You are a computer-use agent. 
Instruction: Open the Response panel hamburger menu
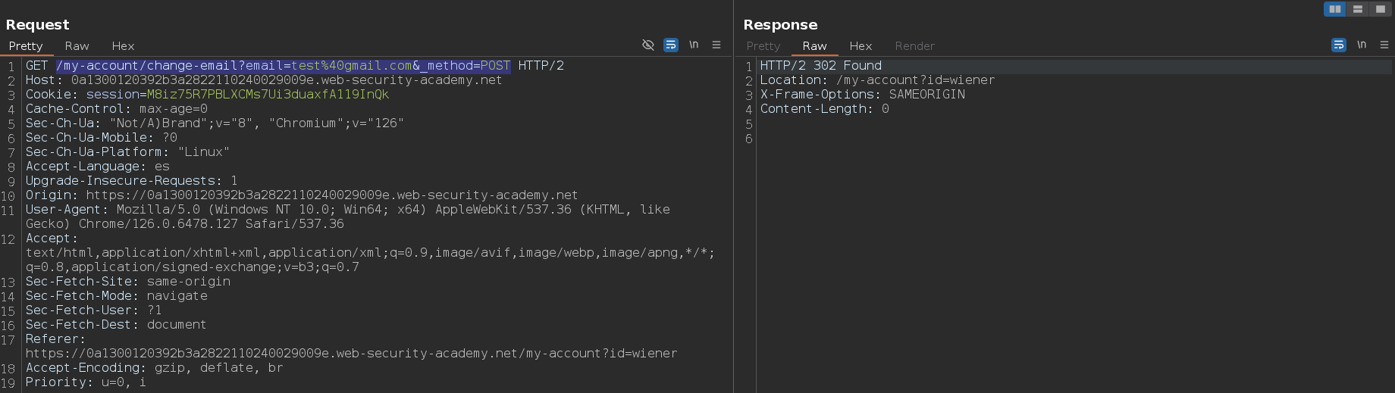click(x=1384, y=45)
